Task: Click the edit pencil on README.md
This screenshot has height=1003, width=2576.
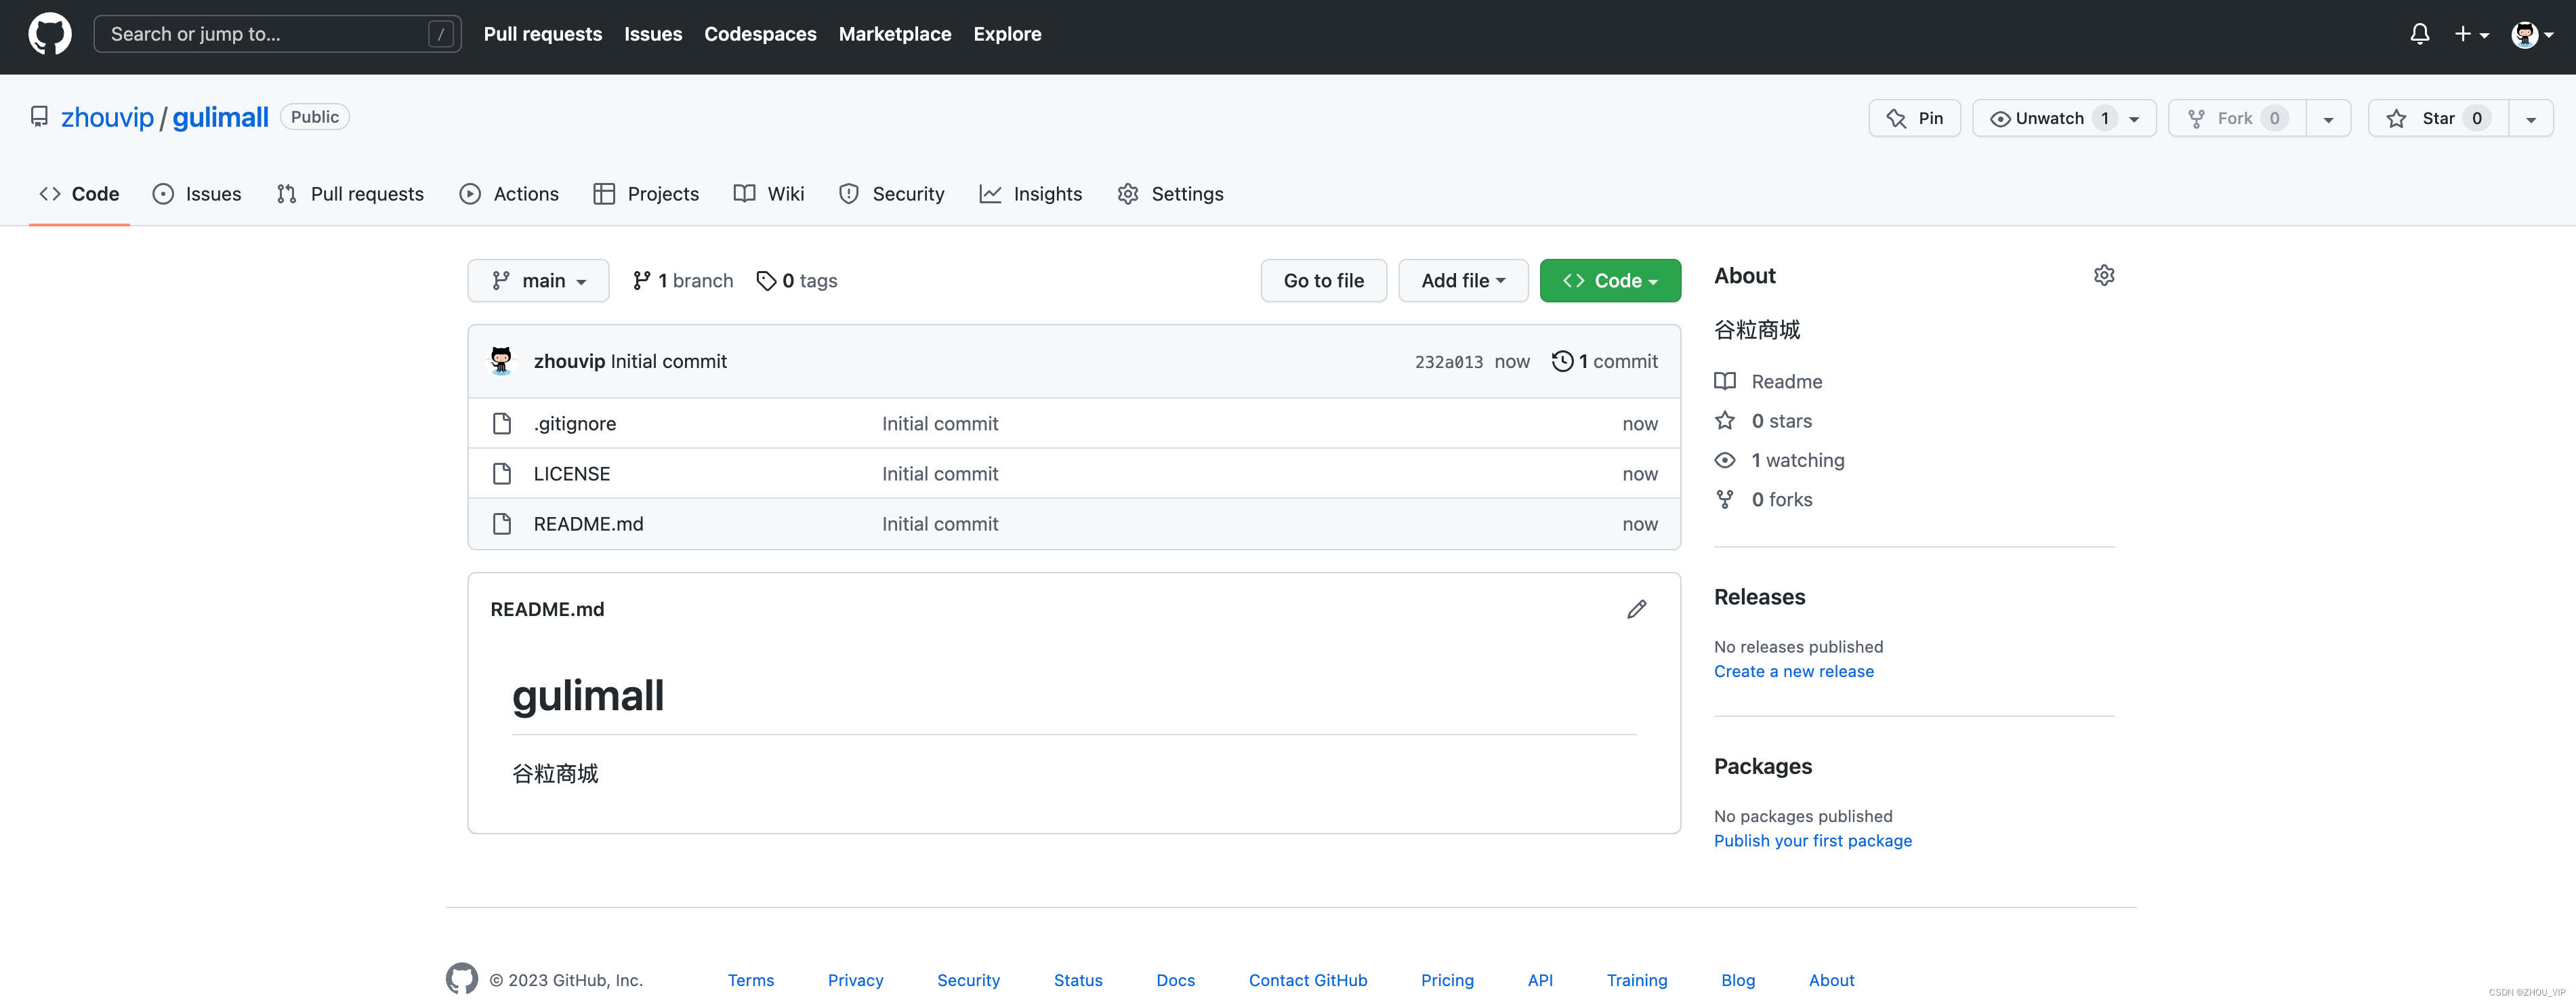Action: (x=1637, y=608)
